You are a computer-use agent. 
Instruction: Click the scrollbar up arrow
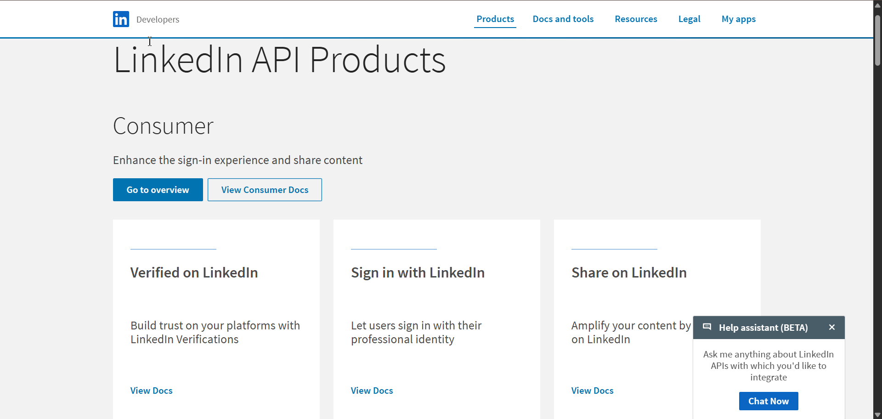[877, 5]
